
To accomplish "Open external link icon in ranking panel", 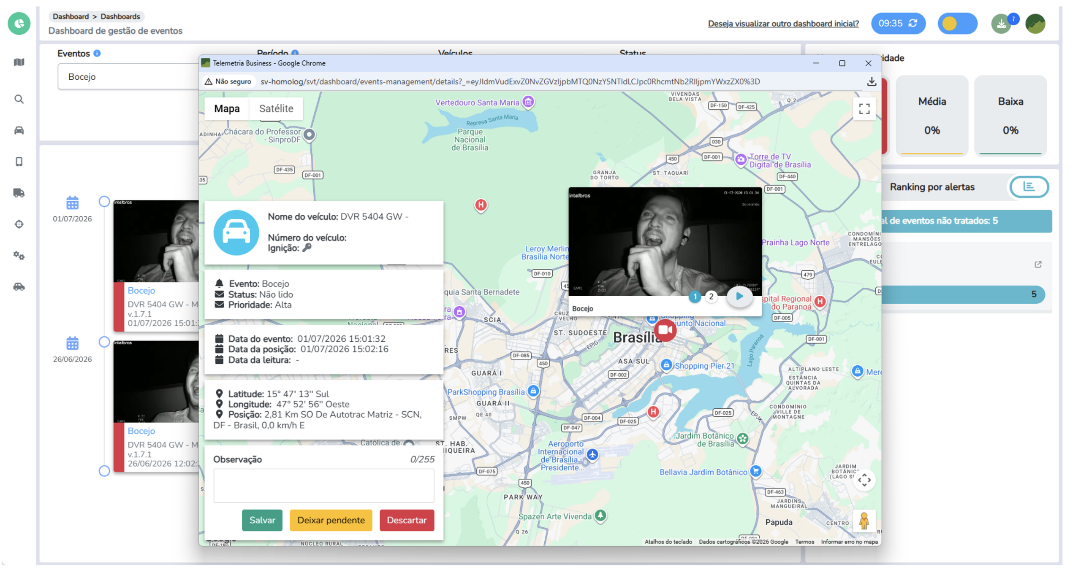I will [1038, 264].
